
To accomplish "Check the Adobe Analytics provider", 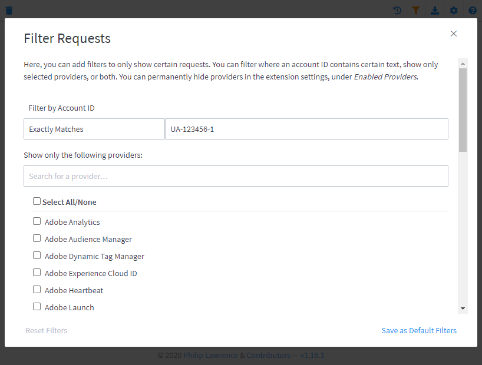I will 37,221.
